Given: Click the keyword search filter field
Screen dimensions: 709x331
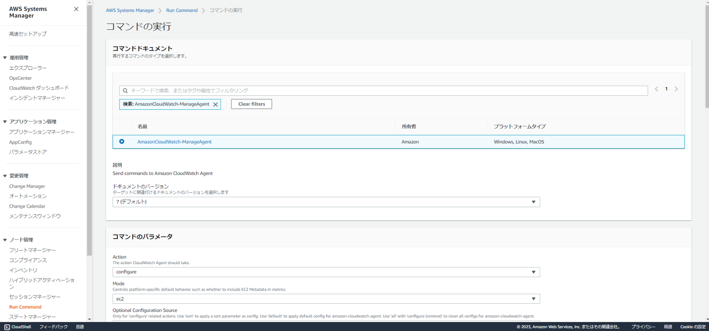Looking at the screenshot, I should 383,91.
